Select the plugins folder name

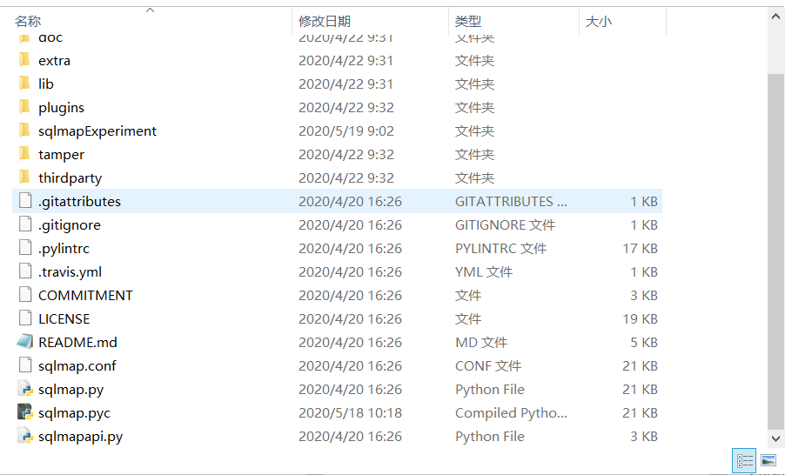(61, 108)
